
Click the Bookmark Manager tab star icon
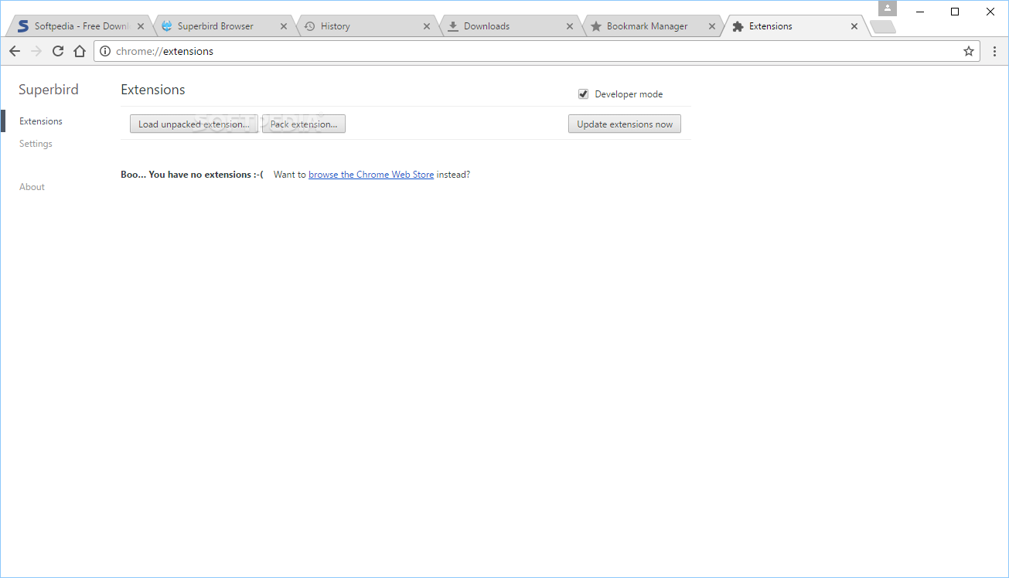pos(596,26)
